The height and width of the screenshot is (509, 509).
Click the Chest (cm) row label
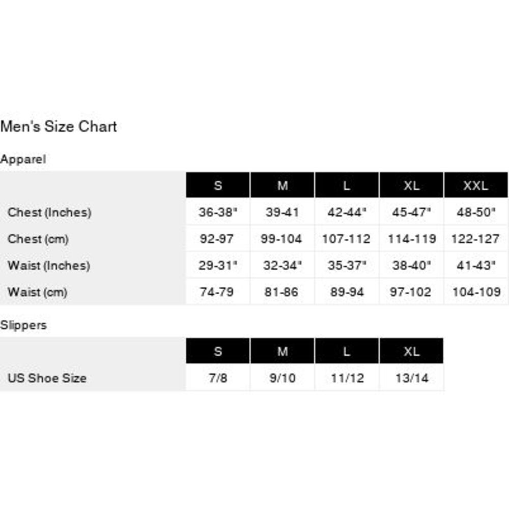point(38,239)
